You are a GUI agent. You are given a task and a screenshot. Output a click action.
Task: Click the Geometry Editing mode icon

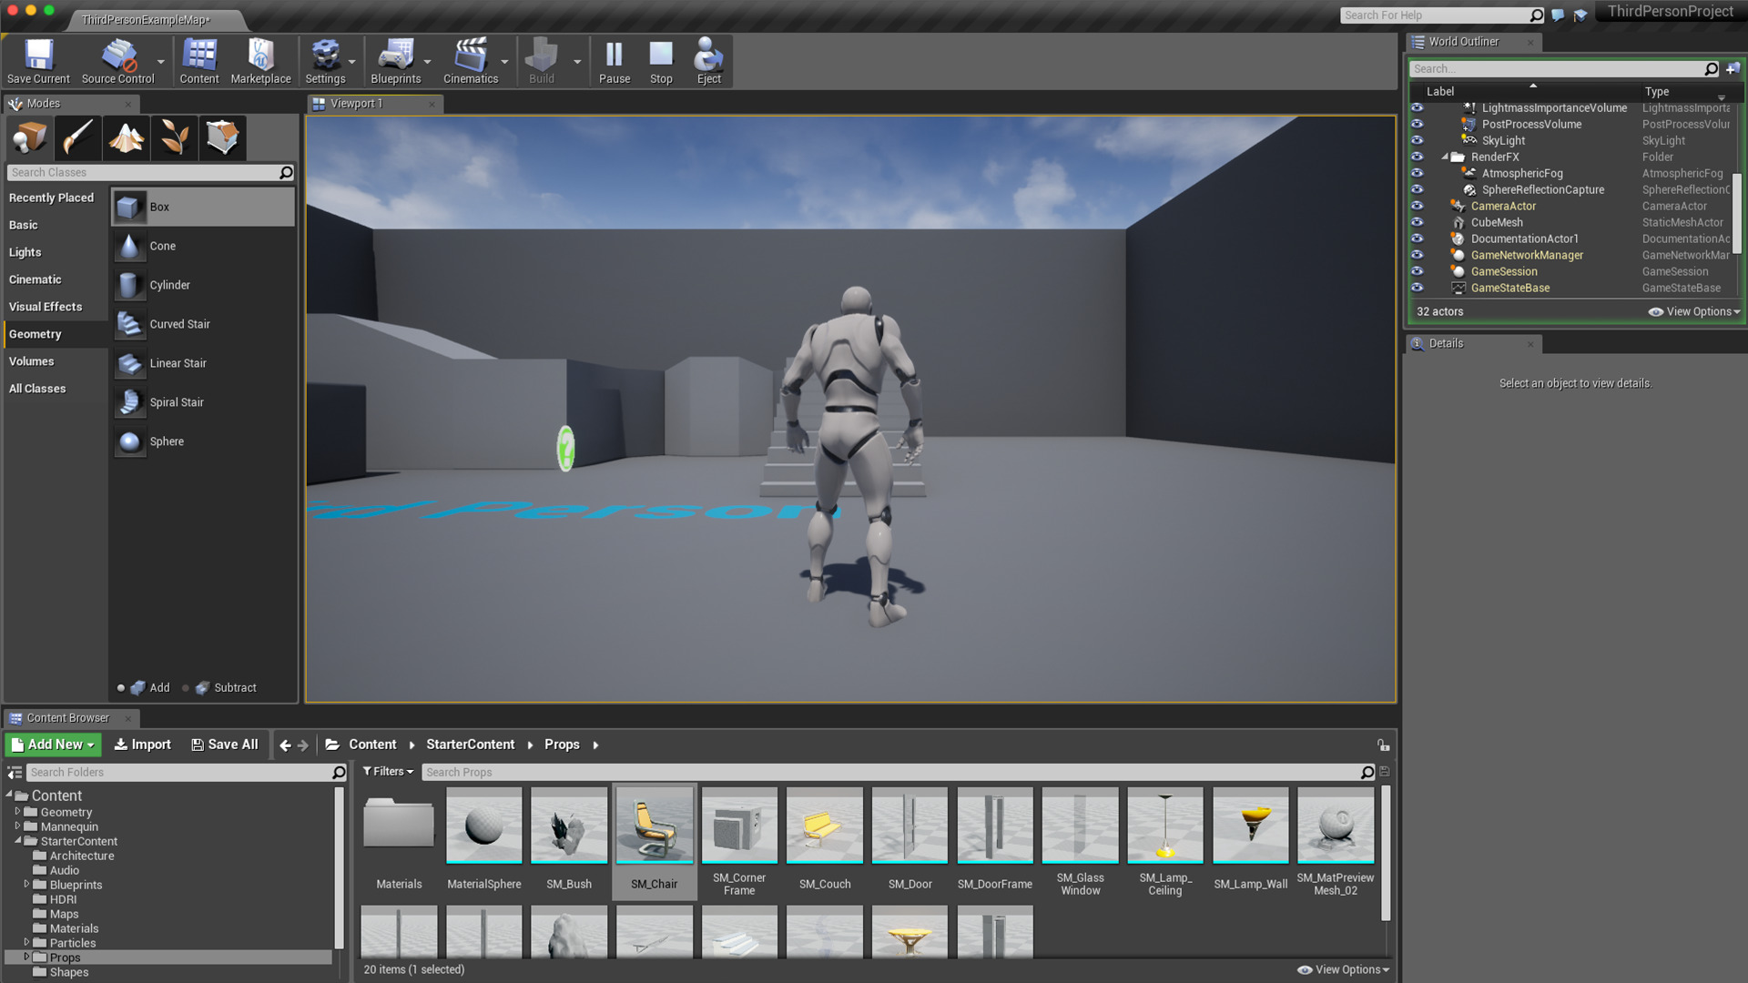222,138
